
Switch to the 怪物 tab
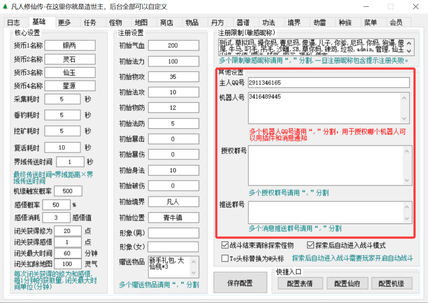pos(115,23)
